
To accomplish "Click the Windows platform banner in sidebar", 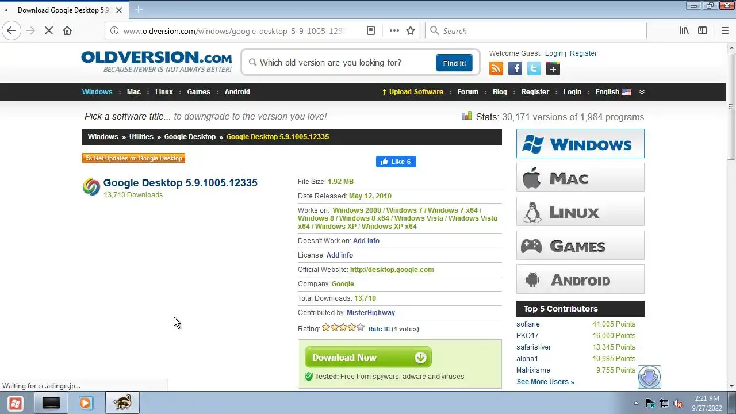I will (580, 144).
